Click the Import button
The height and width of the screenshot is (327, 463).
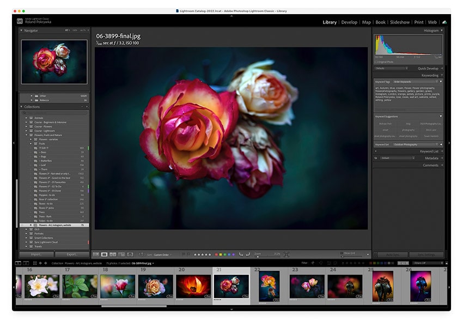click(35, 255)
